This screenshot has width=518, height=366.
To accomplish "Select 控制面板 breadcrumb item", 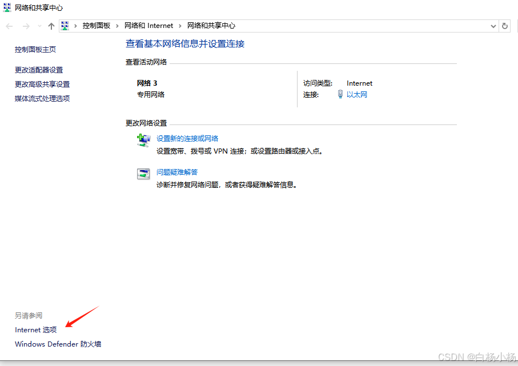I will [96, 26].
